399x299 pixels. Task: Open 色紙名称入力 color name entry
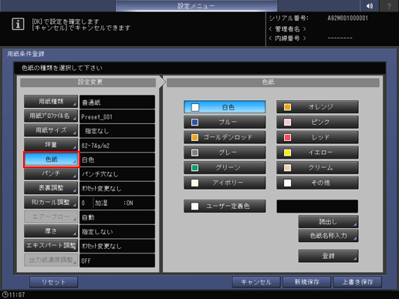coord(328,236)
